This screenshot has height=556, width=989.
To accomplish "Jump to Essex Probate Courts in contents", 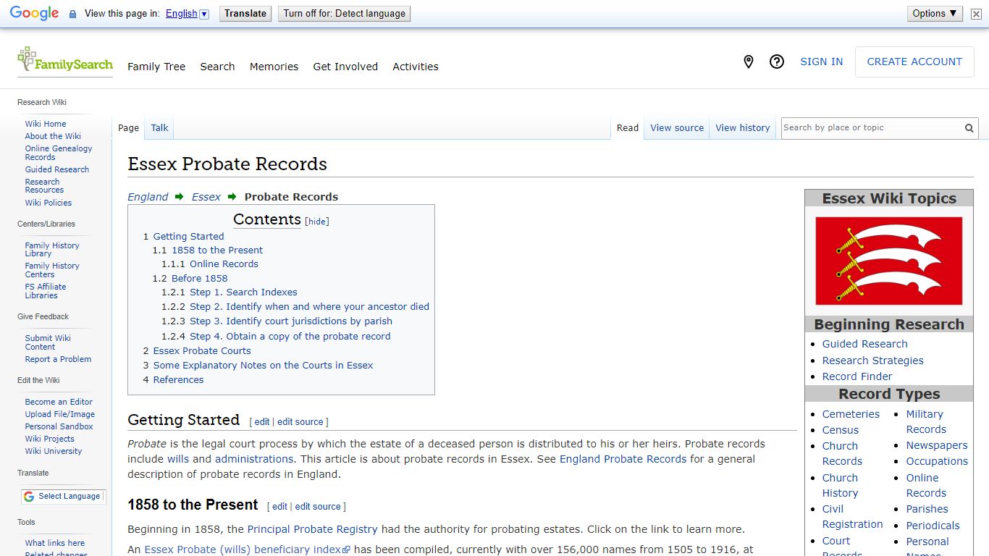I will point(202,351).
